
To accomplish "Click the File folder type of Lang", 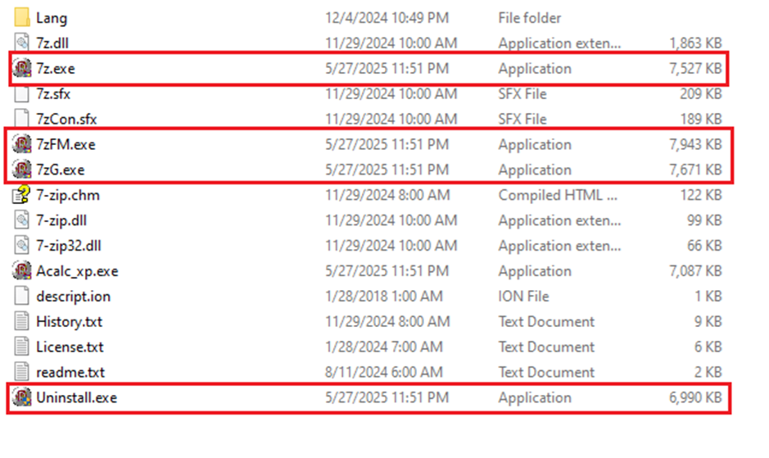I will (x=530, y=18).
